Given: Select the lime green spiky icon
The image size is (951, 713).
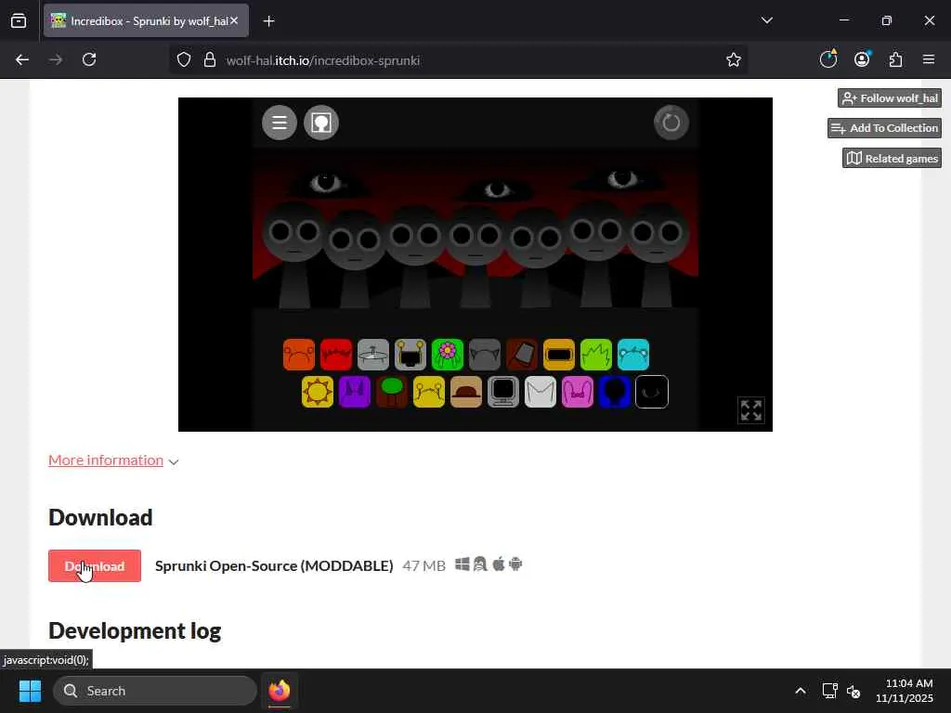Looking at the screenshot, I should [596, 355].
